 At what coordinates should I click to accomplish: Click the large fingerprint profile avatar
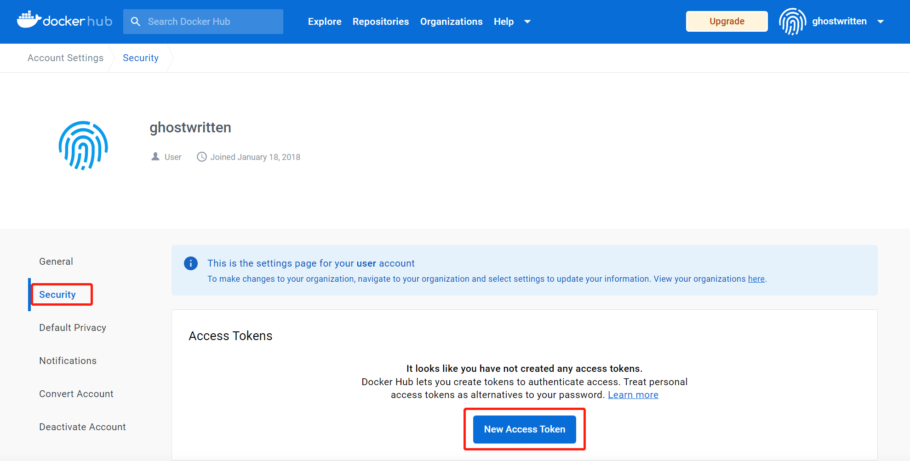coord(83,146)
